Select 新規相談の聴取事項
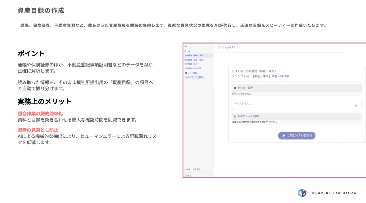This screenshot has height=203, width=366. click(193, 68)
